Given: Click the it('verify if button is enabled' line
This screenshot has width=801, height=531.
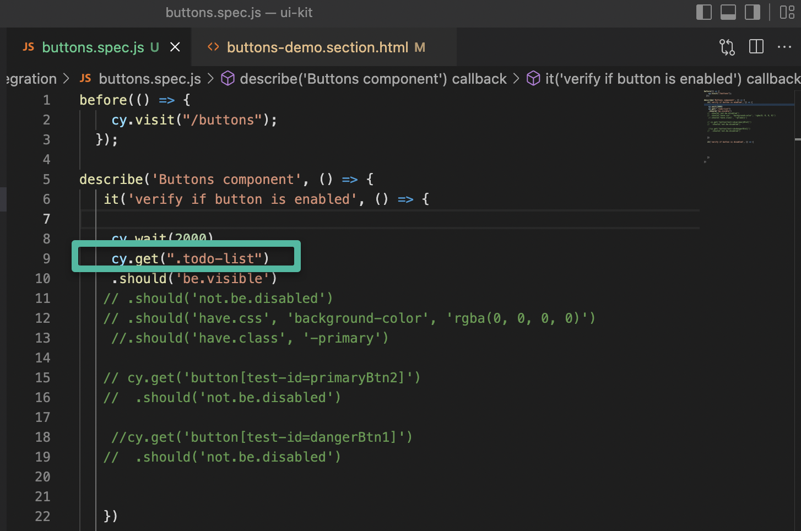Looking at the screenshot, I should click(x=267, y=199).
